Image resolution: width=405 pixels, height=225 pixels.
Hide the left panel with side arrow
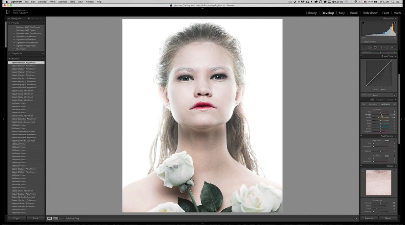tap(3, 119)
